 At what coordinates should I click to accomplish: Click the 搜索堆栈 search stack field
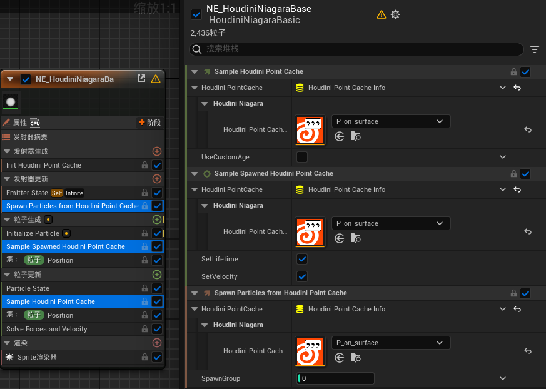pos(356,49)
